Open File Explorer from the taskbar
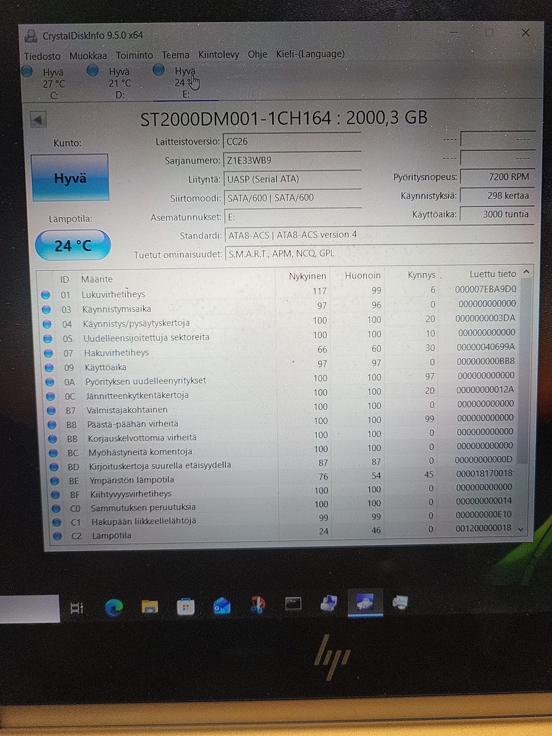This screenshot has height=736, width=552. pos(149,607)
